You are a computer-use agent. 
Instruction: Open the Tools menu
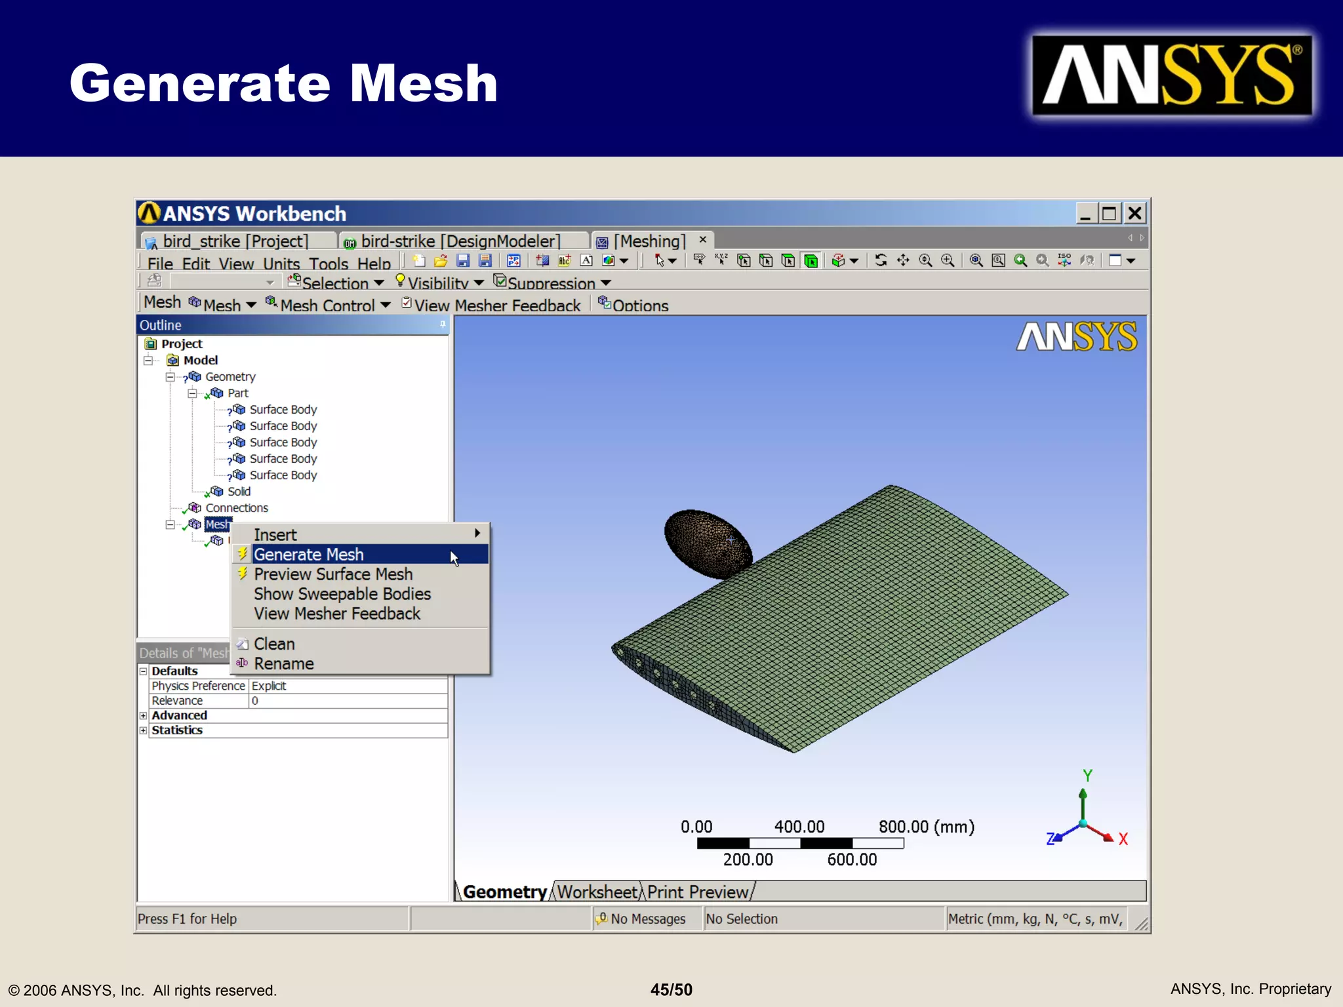[329, 264]
